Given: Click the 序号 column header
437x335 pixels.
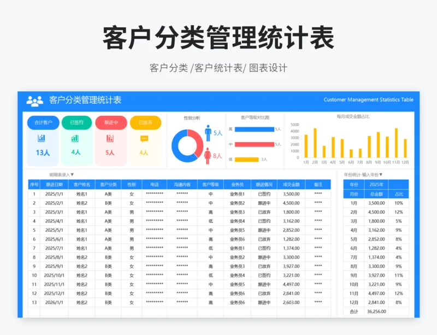Looking at the screenshot, I should click(x=34, y=185).
